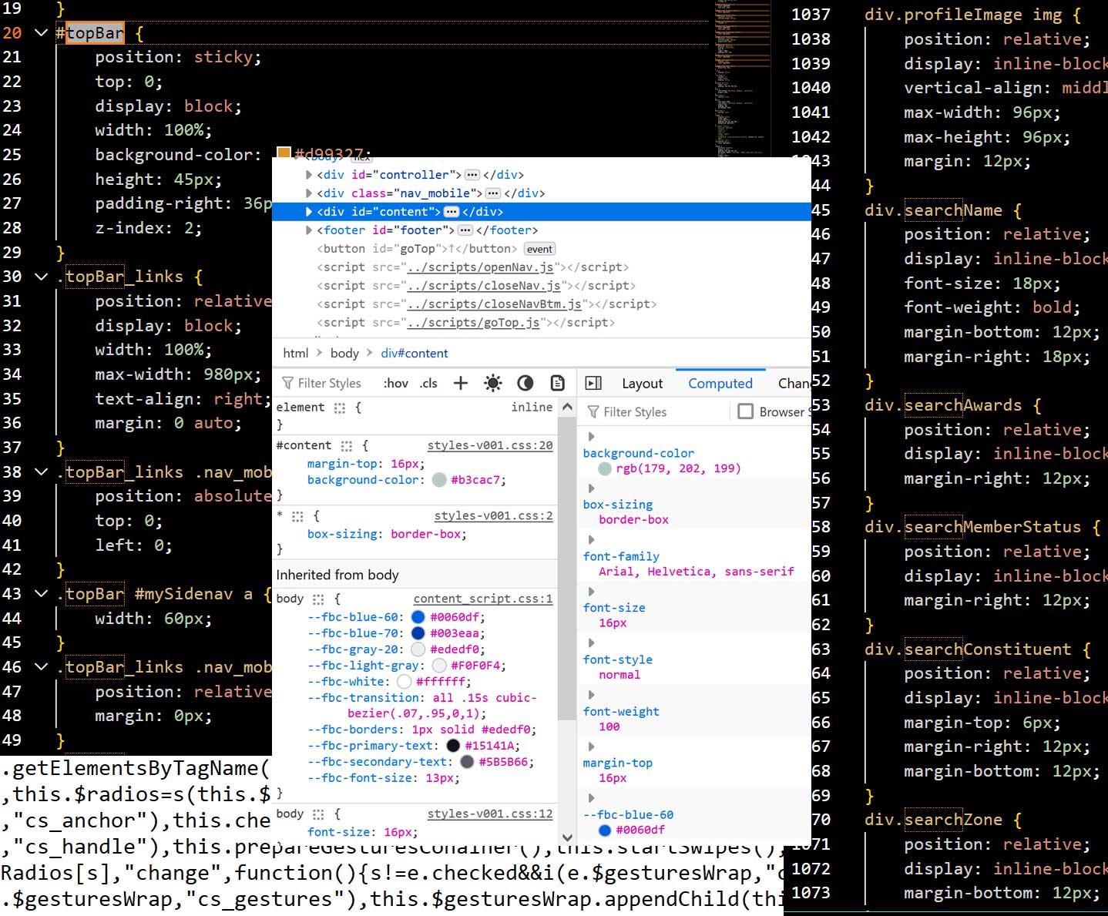Click rules pane scrollbar up arrow
1108x916 pixels.
click(567, 407)
